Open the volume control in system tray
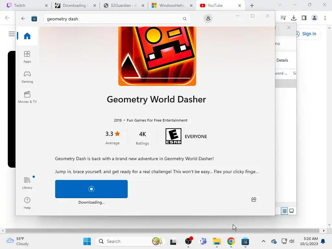The height and width of the screenshot is (249, 332). pos(292,241)
